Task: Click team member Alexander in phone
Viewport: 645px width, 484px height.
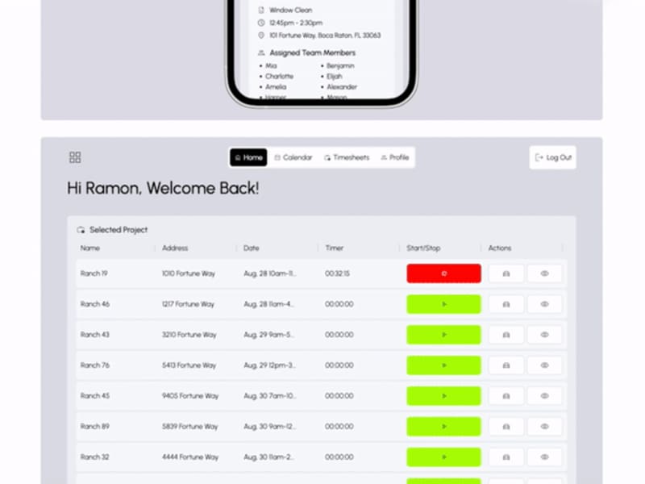Action: click(x=342, y=87)
